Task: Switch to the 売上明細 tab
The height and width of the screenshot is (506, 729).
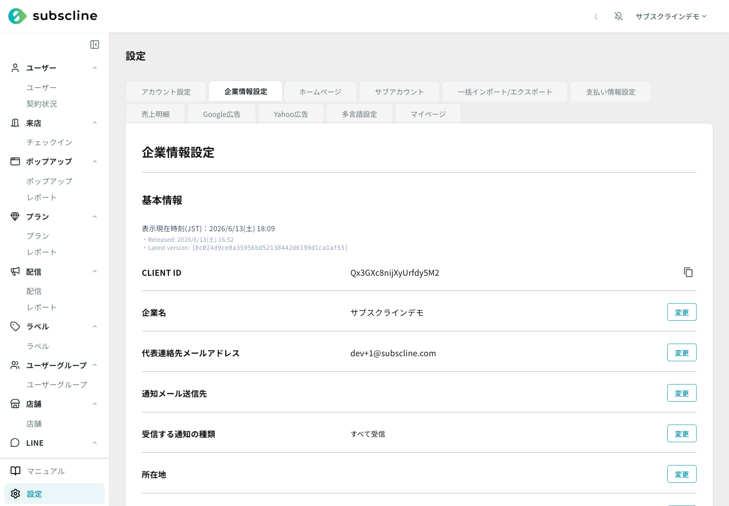Action: [x=155, y=114]
